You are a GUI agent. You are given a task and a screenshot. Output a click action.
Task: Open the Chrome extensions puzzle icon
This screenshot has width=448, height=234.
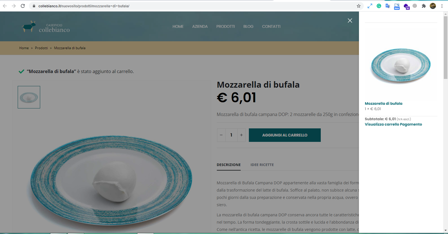424,6
